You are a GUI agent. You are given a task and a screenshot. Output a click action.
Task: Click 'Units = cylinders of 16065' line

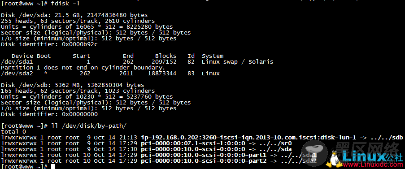click(x=87, y=27)
